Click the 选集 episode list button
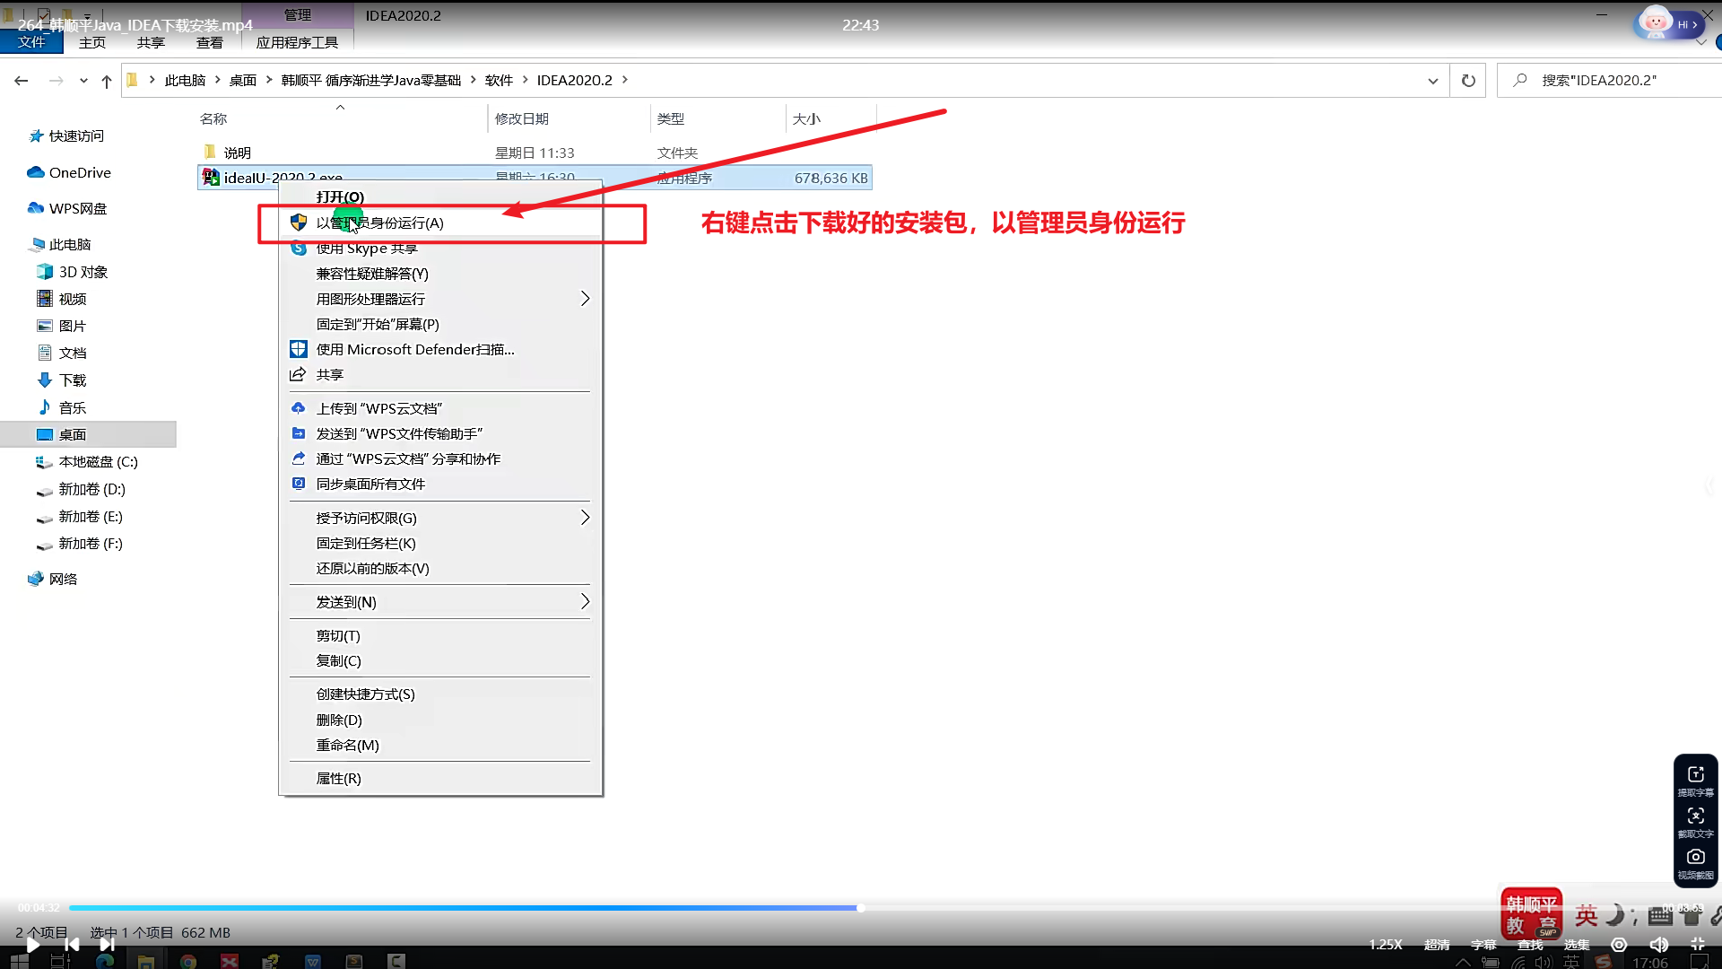Viewport: 1722px width, 969px height. [x=1576, y=944]
